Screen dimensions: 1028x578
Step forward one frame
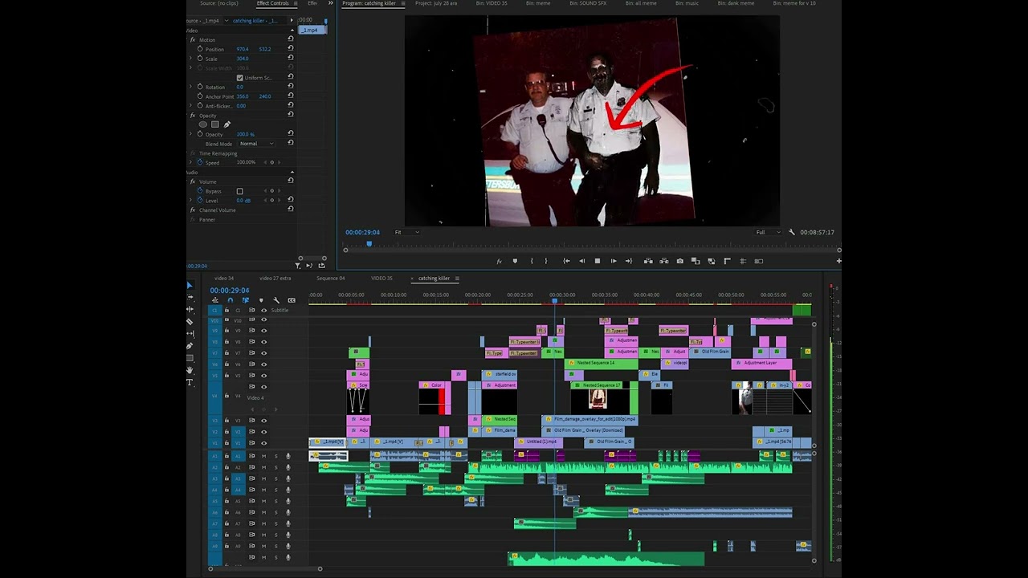tap(613, 261)
